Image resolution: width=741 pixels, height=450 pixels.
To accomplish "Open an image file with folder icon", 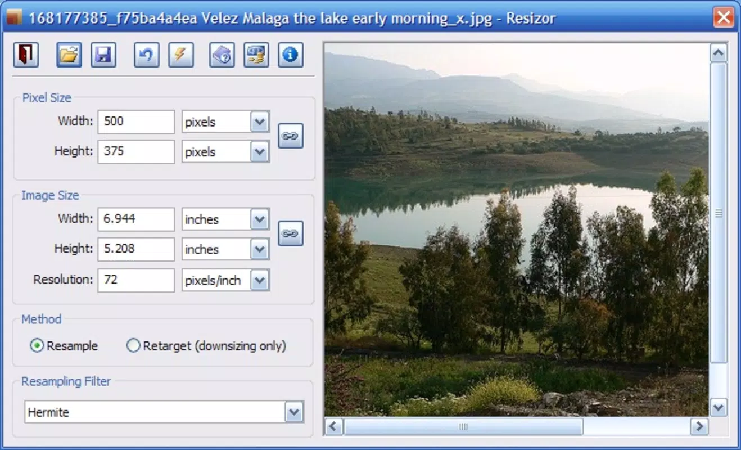I will [x=69, y=55].
